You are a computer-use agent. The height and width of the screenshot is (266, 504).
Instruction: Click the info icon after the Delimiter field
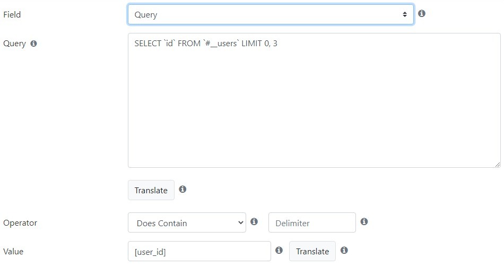[364, 221]
